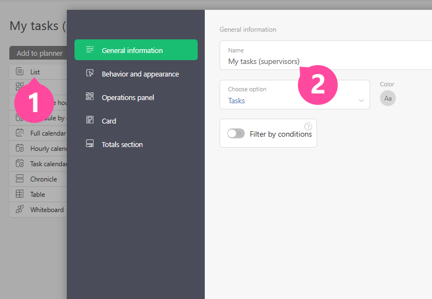
Task: Pick the Aa color swatch
Action: click(388, 98)
